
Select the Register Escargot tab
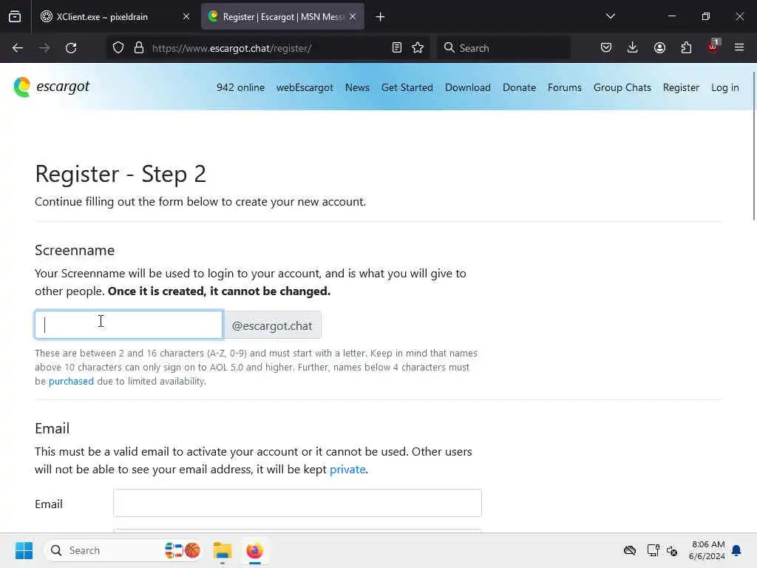click(x=282, y=17)
